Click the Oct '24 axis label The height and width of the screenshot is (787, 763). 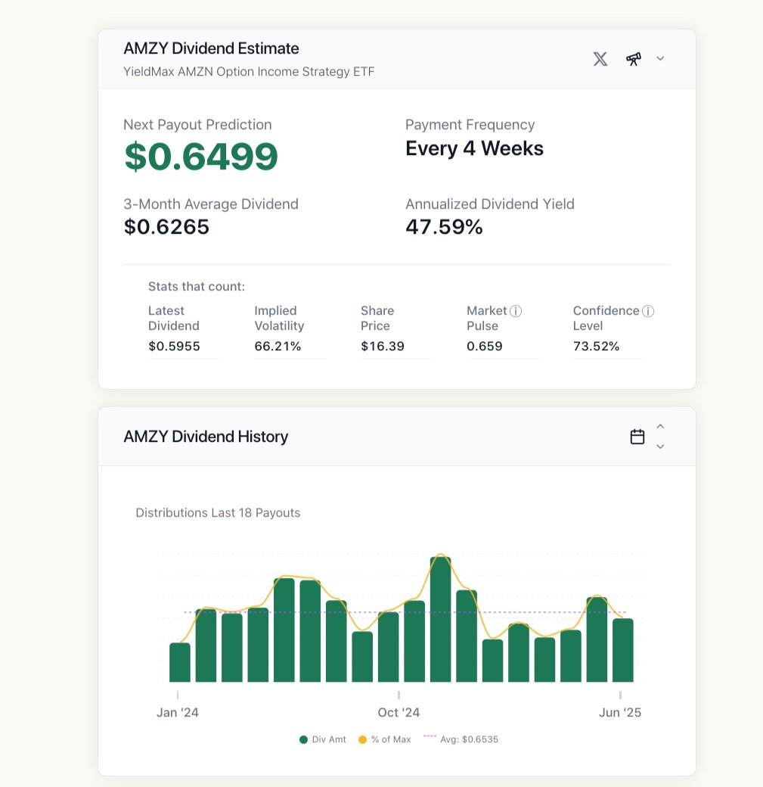[399, 713]
